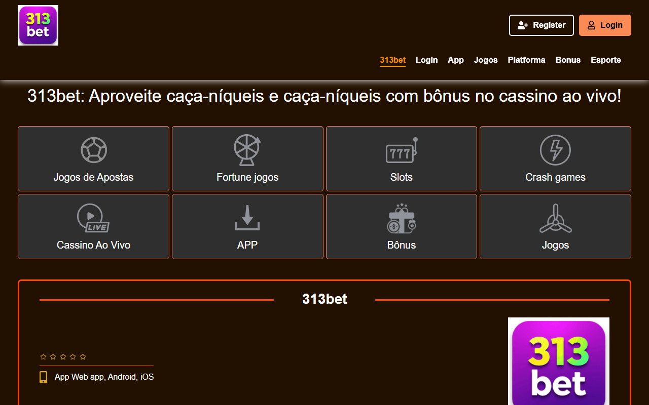Click the large 313bet app image
The image size is (649, 405).
click(x=559, y=361)
